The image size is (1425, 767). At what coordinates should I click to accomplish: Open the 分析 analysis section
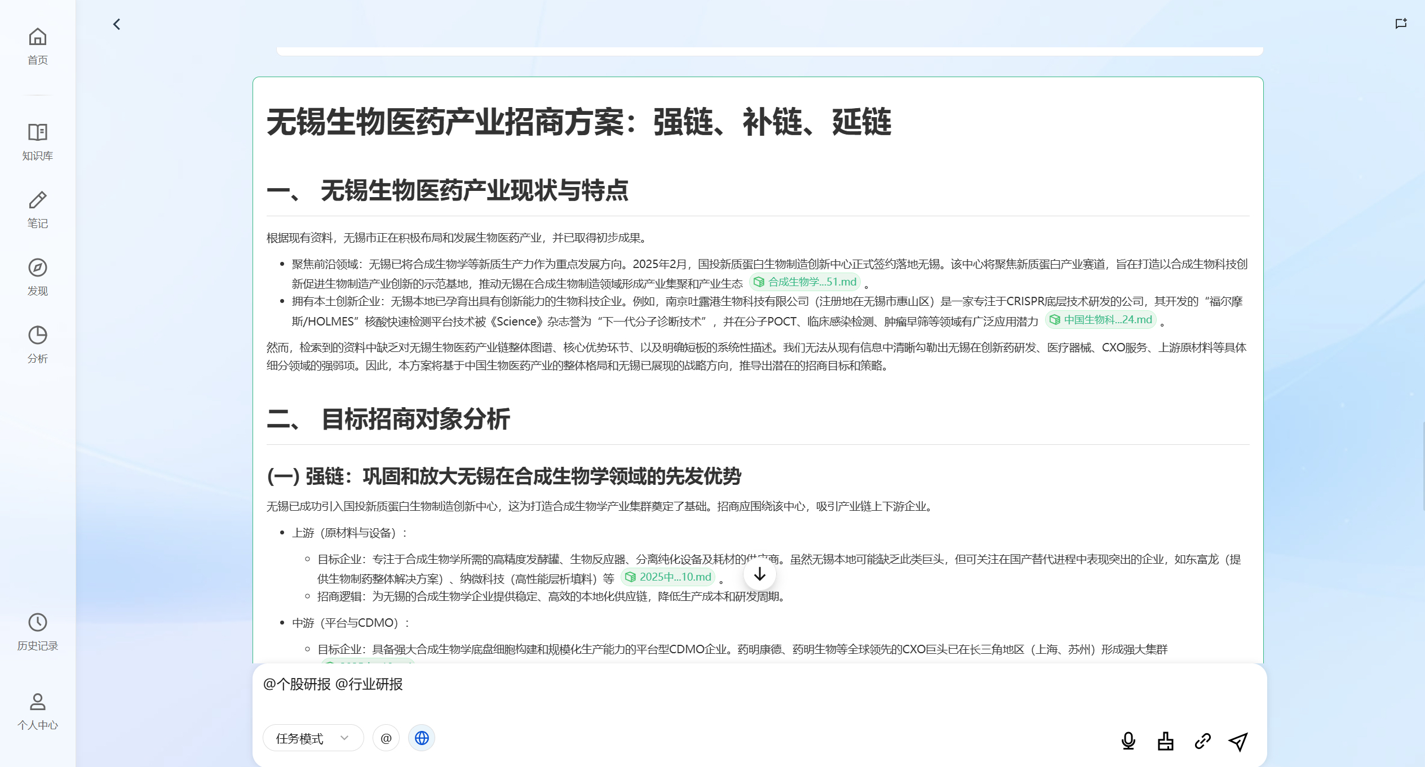37,345
